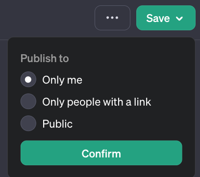Open the three-dot more options menu
Image resolution: width=200 pixels, height=177 pixels.
112,18
